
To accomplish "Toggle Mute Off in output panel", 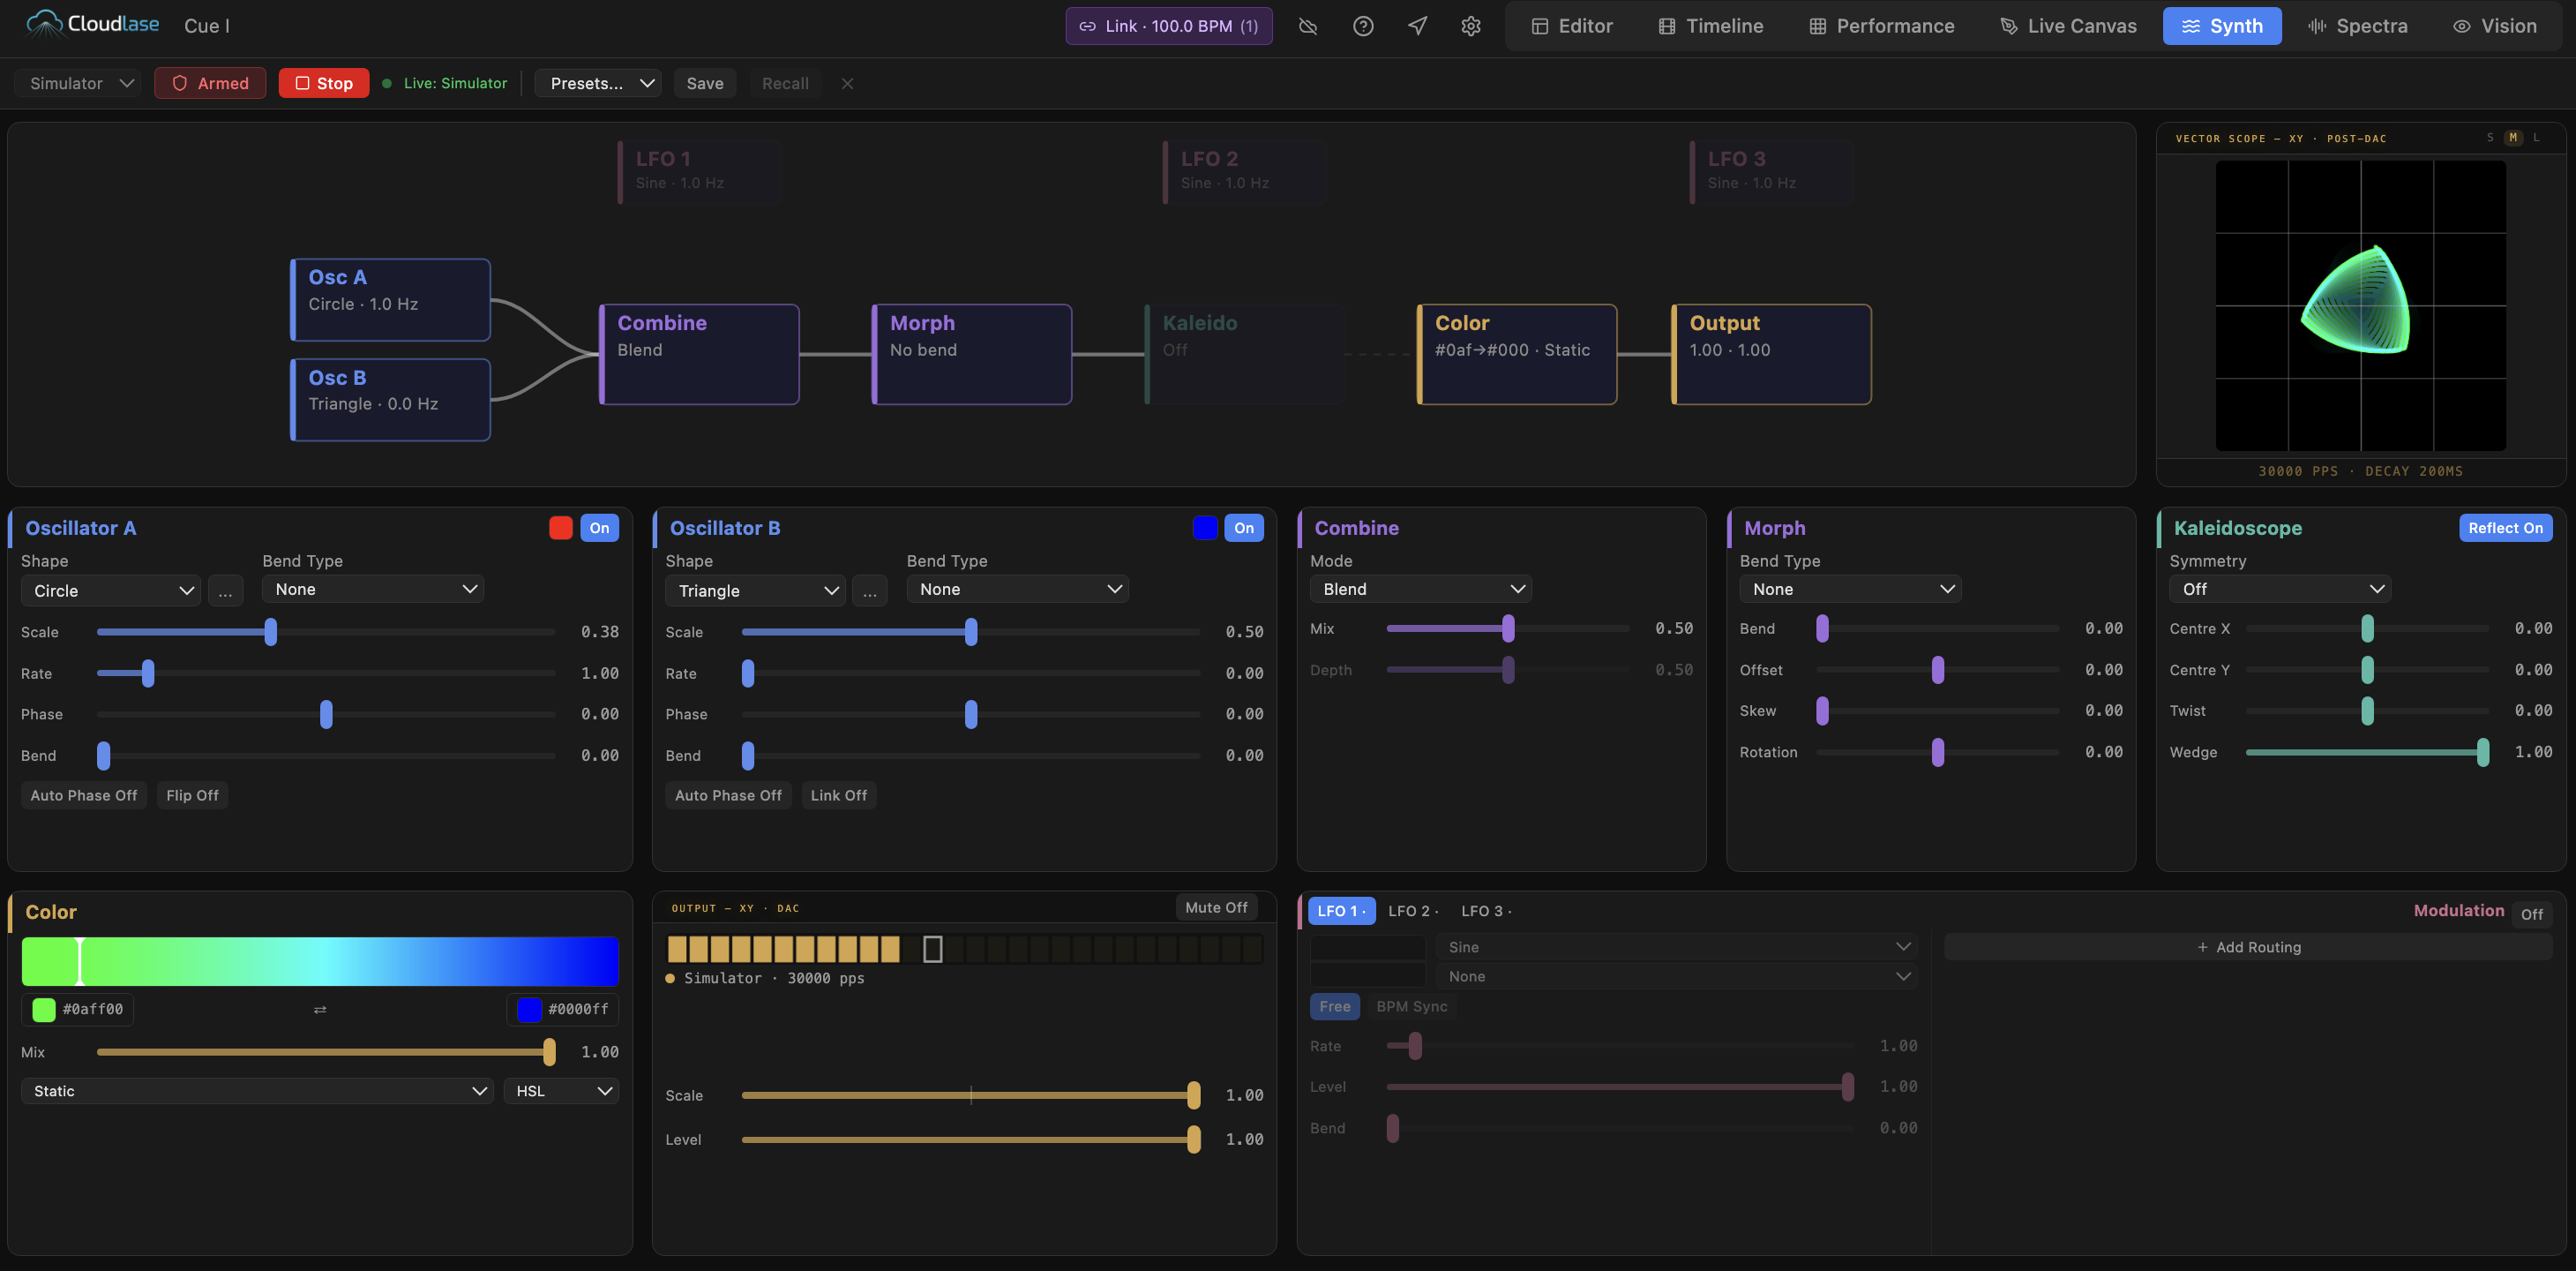I will [1216, 907].
